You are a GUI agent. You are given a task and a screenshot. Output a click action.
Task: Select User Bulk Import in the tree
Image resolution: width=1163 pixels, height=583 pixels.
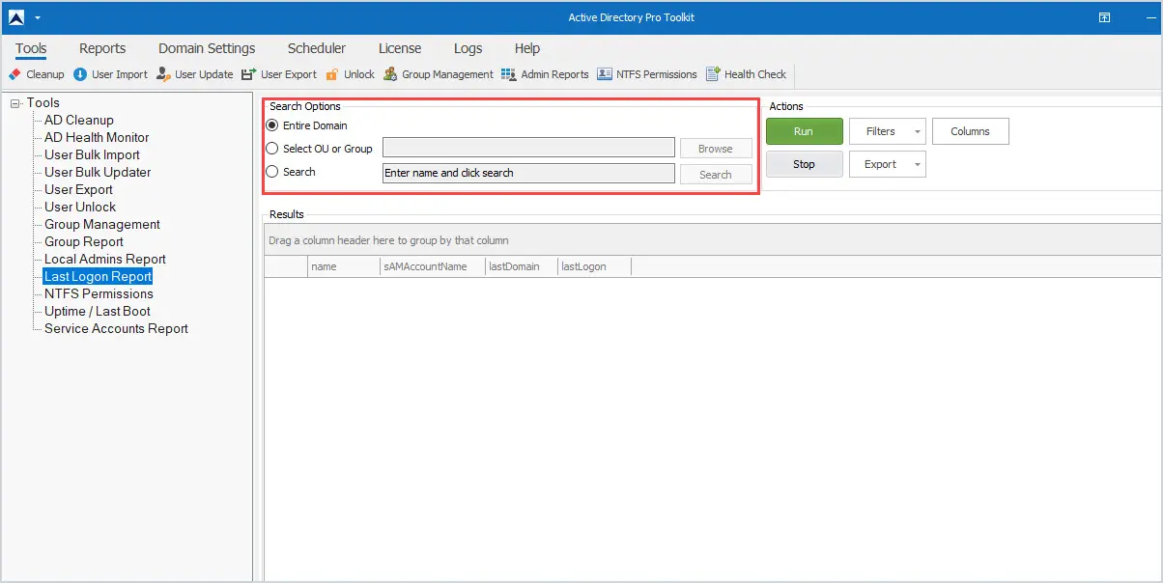92,154
